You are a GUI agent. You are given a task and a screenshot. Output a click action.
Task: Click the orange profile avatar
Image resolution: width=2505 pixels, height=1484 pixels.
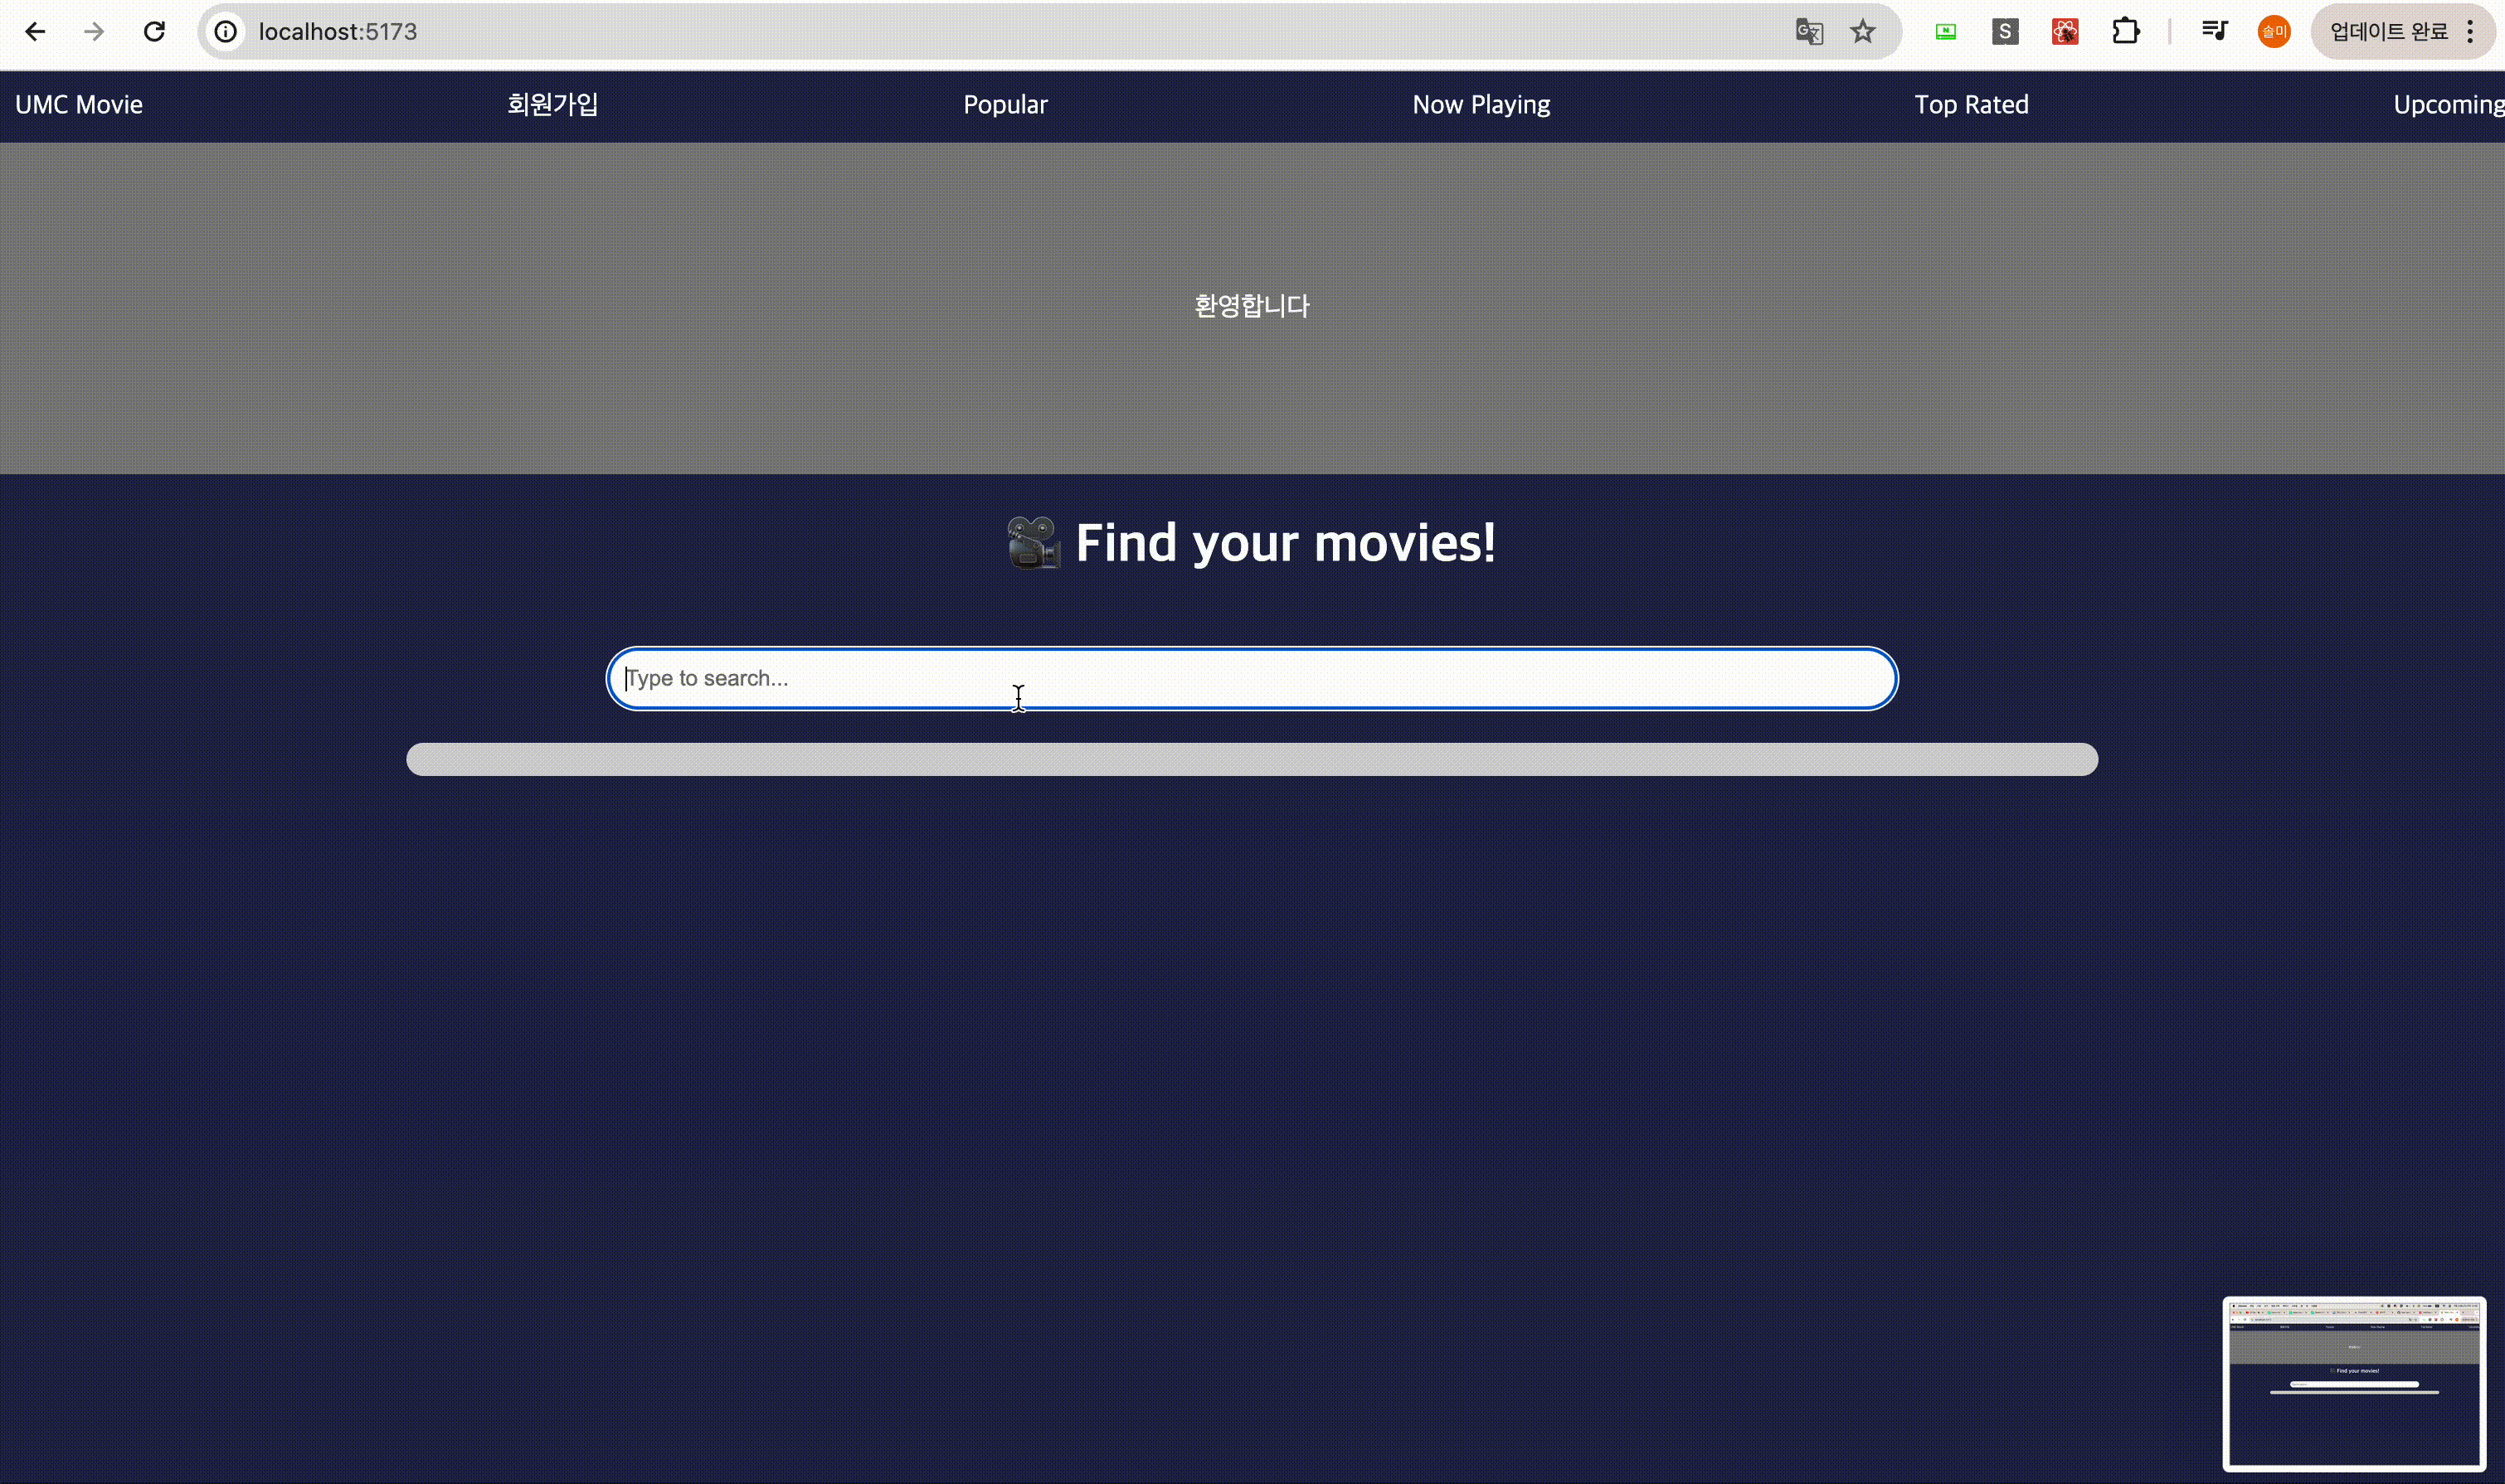2274,32
